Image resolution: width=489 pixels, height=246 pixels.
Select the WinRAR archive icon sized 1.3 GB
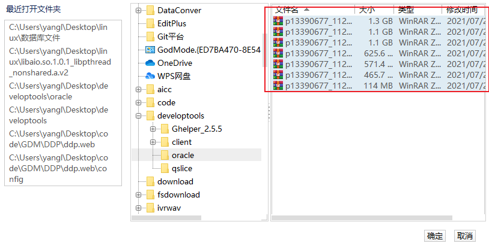coord(278,21)
